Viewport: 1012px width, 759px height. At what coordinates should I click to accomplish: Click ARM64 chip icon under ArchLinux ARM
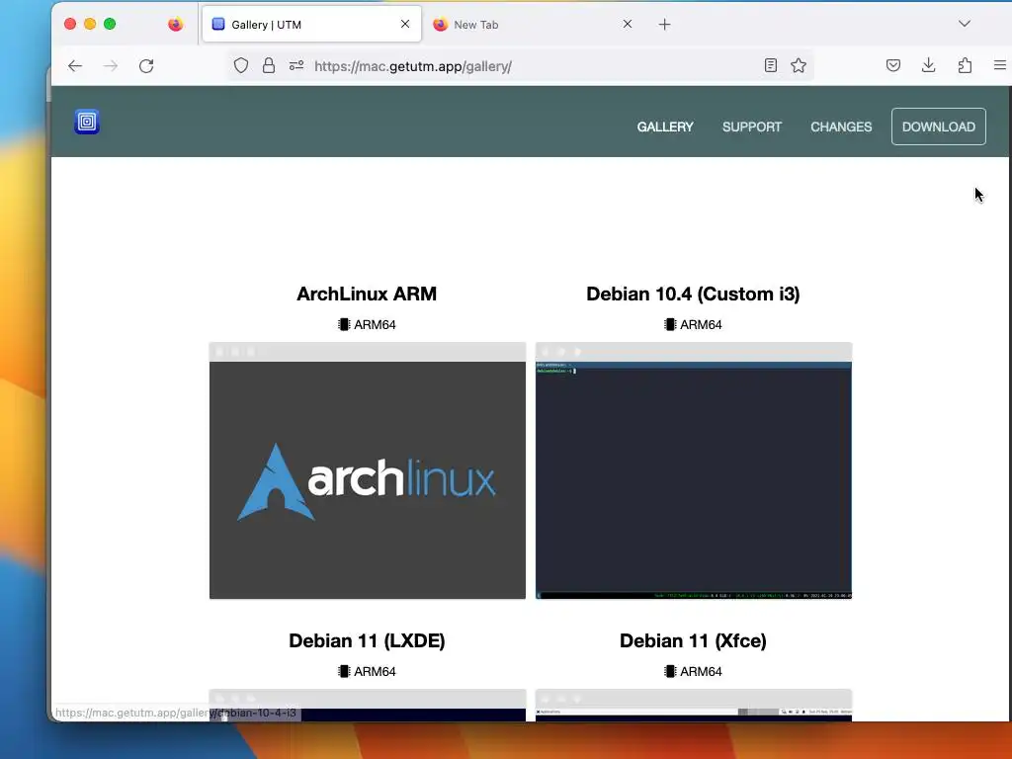point(344,324)
